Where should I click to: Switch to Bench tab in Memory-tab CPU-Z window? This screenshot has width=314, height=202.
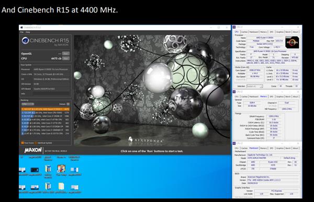pyautogui.click(x=288, y=97)
